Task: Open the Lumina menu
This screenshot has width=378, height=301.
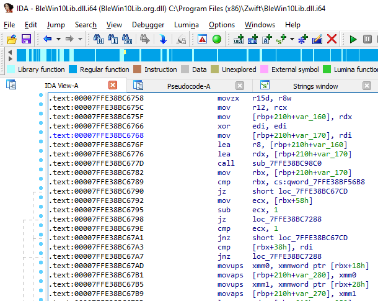Action: pyautogui.click(x=187, y=25)
